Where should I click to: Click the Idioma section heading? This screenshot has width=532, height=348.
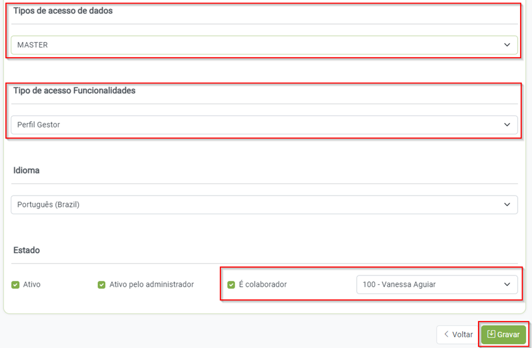(x=26, y=170)
